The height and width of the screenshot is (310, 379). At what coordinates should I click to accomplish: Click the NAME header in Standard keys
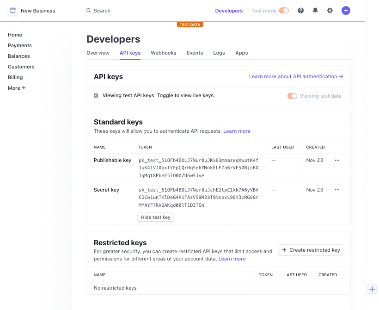99,147
